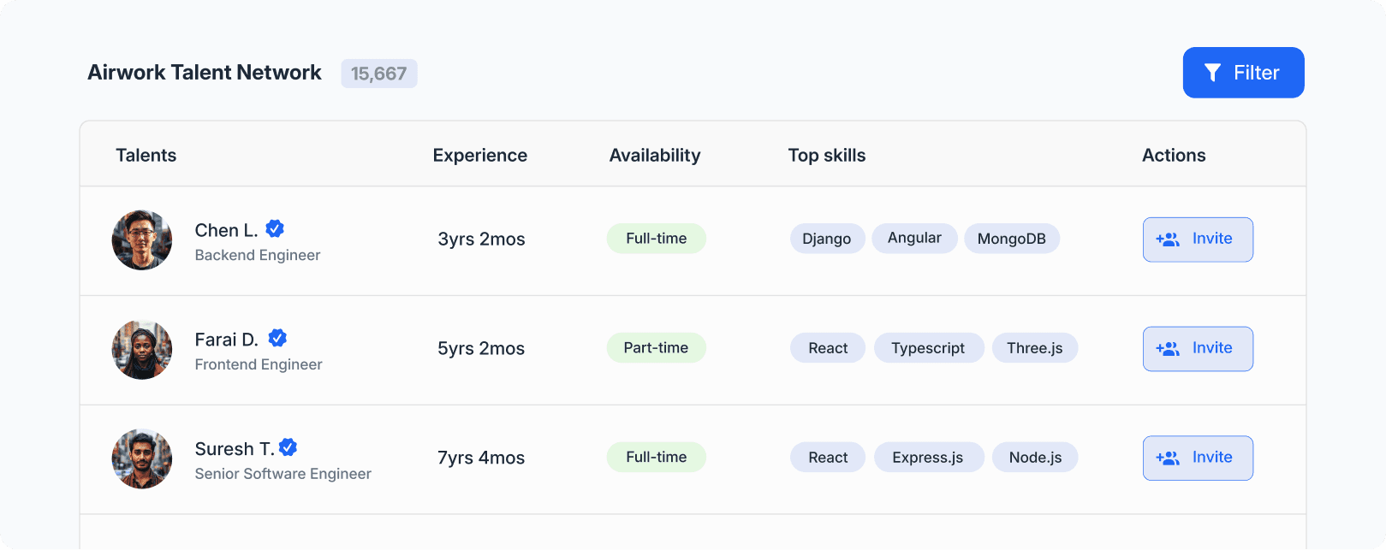Click the verified checkmark next to Suresh T.
1386x550 pixels.
[289, 447]
